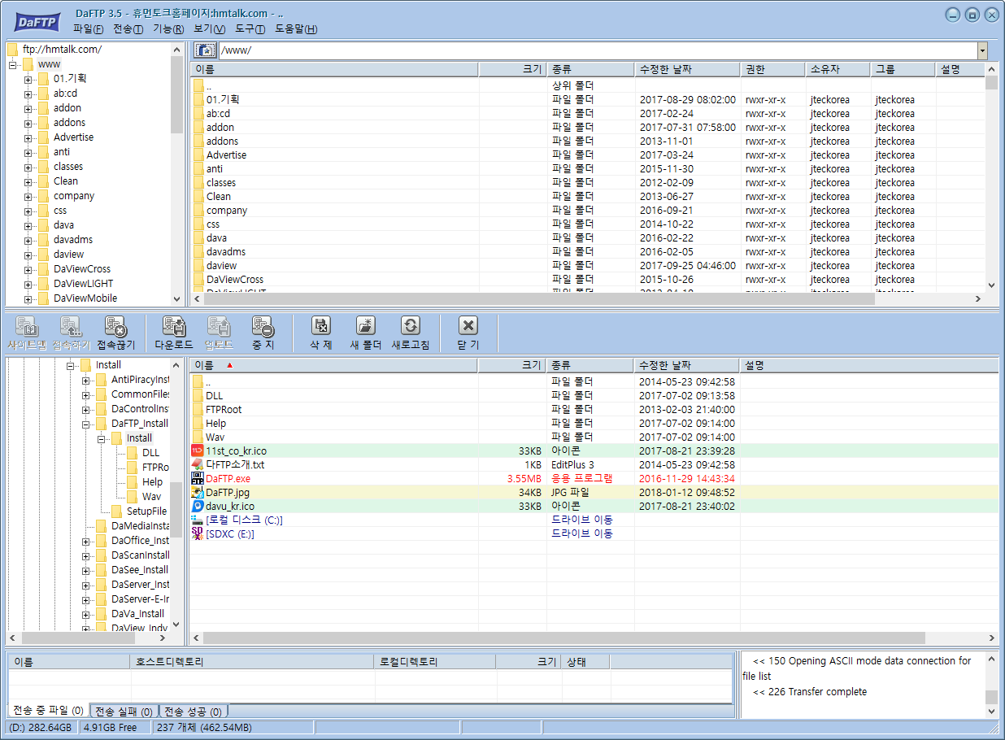The height and width of the screenshot is (740, 1005).
Task: Switch to the 전송 성공 (0) tab
Action: click(194, 712)
